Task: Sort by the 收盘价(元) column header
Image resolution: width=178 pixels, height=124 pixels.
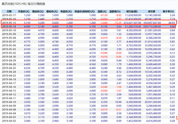Action: pos(66,11)
